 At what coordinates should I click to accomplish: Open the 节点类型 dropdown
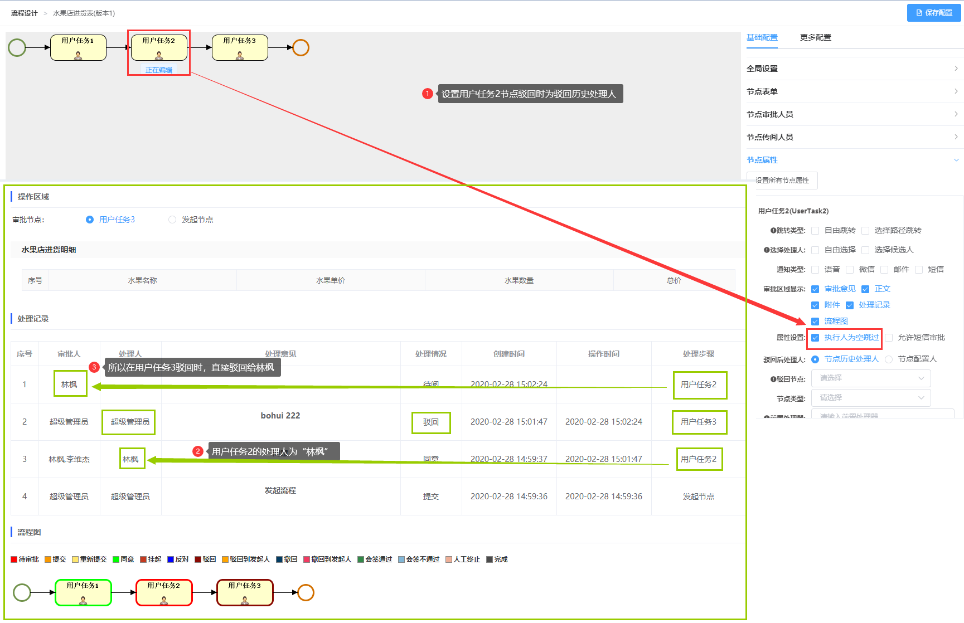click(x=871, y=398)
